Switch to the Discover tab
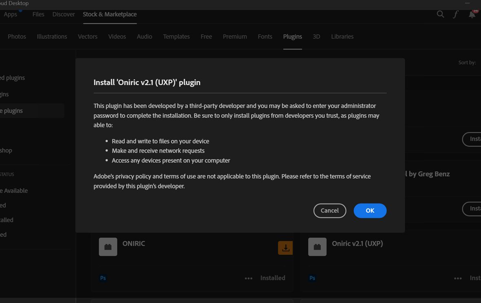Image resolution: width=481 pixels, height=303 pixels. coord(64,14)
